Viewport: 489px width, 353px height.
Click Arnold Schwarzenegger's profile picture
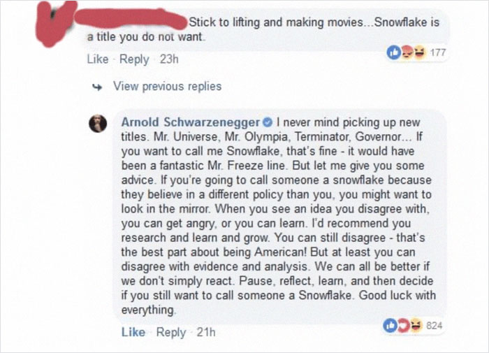[x=97, y=124]
